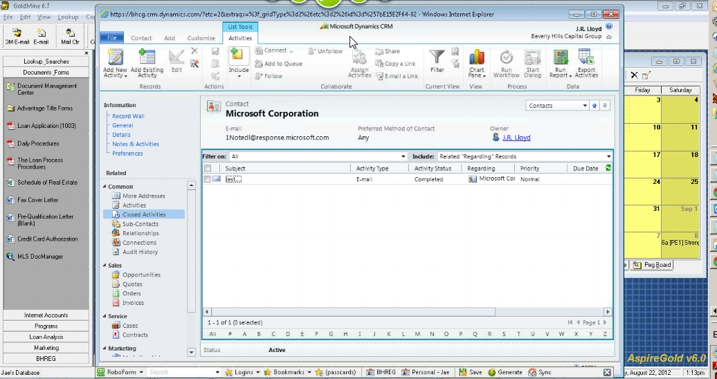Viewport: 717px width, 379px height.
Task: Expand the Filter on dropdown
Action: point(403,157)
